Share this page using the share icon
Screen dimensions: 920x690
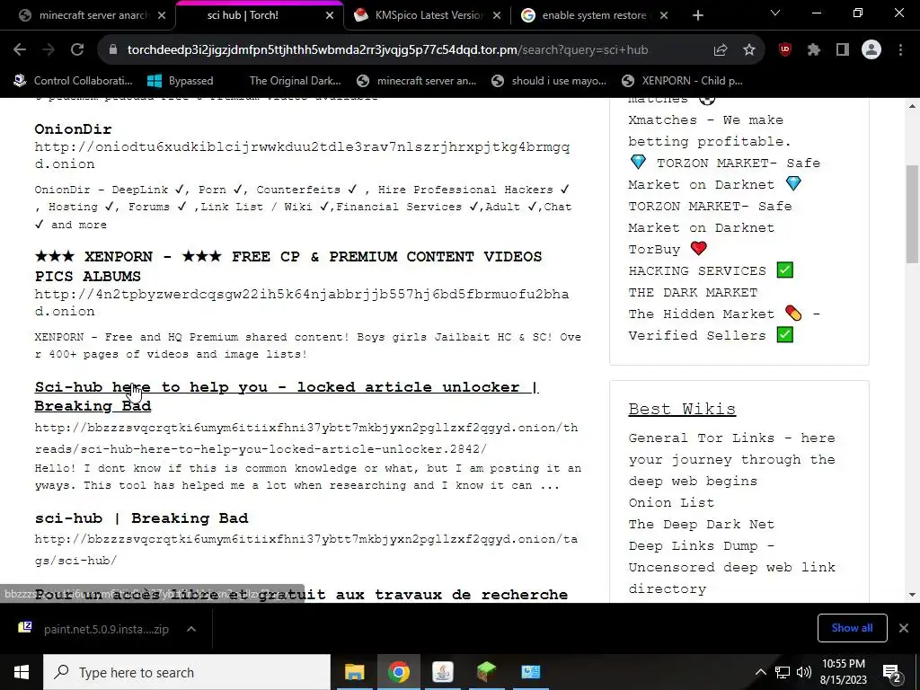[720, 50]
